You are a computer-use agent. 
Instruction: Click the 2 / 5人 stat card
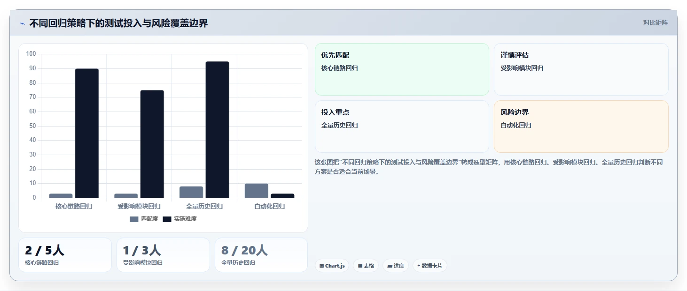pos(65,255)
